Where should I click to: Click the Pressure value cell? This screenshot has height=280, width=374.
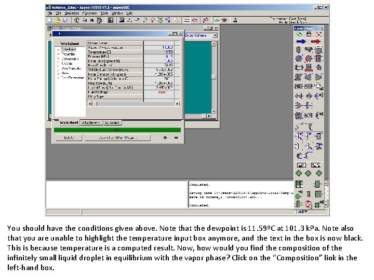[x=159, y=57]
